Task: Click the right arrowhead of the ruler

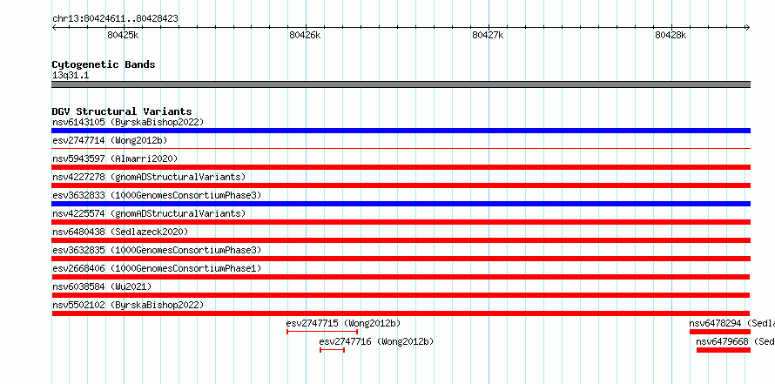Action: click(747, 28)
